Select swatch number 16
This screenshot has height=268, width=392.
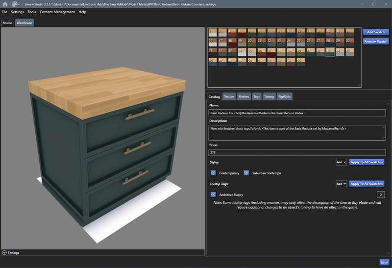pyautogui.click(x=213, y=42)
